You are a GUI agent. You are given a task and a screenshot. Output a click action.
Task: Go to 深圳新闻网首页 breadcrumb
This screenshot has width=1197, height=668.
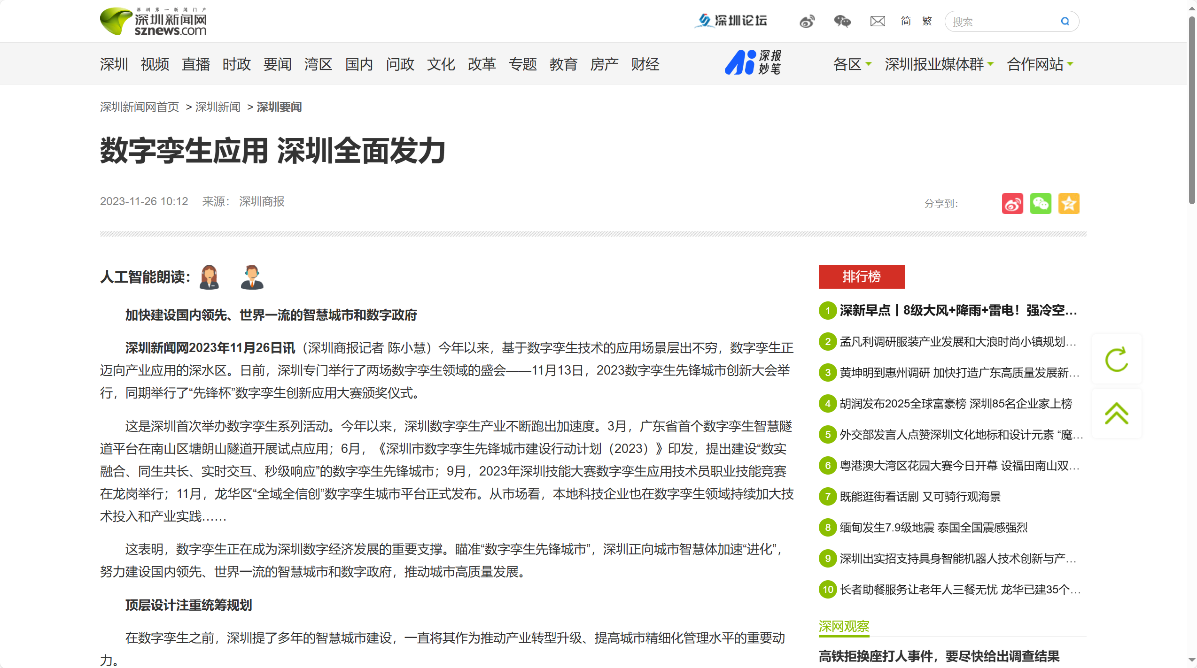coord(140,107)
